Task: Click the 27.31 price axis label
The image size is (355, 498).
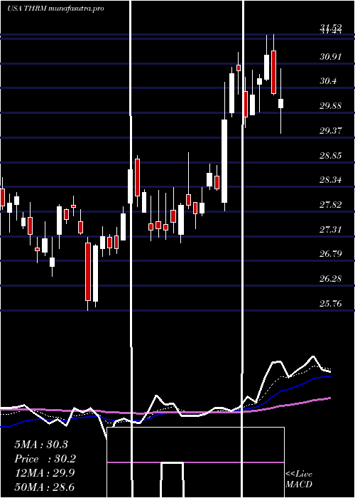Action: (331, 229)
